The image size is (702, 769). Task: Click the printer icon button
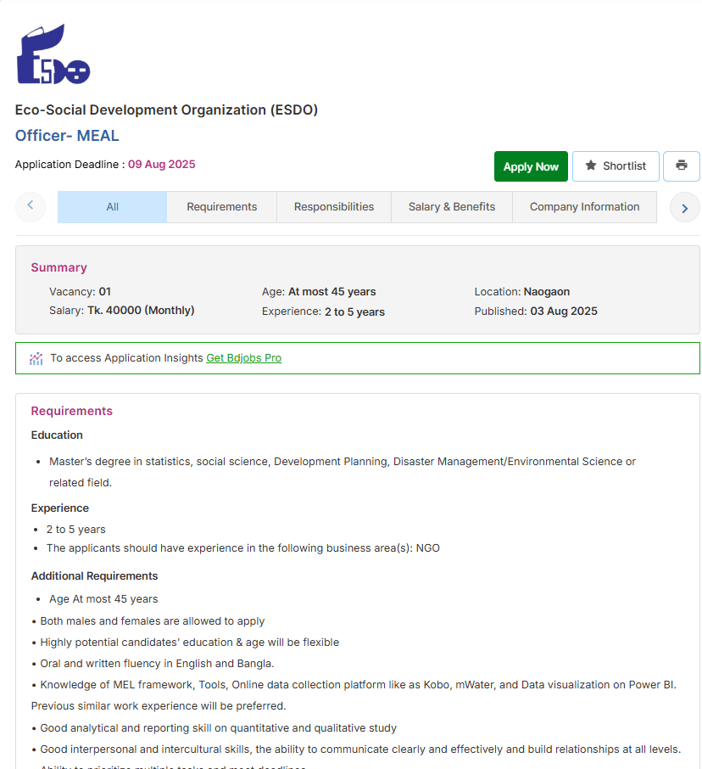(681, 166)
